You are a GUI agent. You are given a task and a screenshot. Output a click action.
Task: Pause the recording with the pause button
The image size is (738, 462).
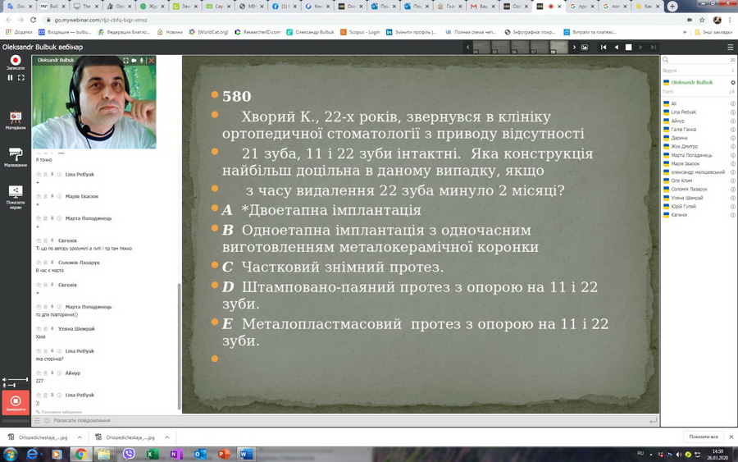11,78
